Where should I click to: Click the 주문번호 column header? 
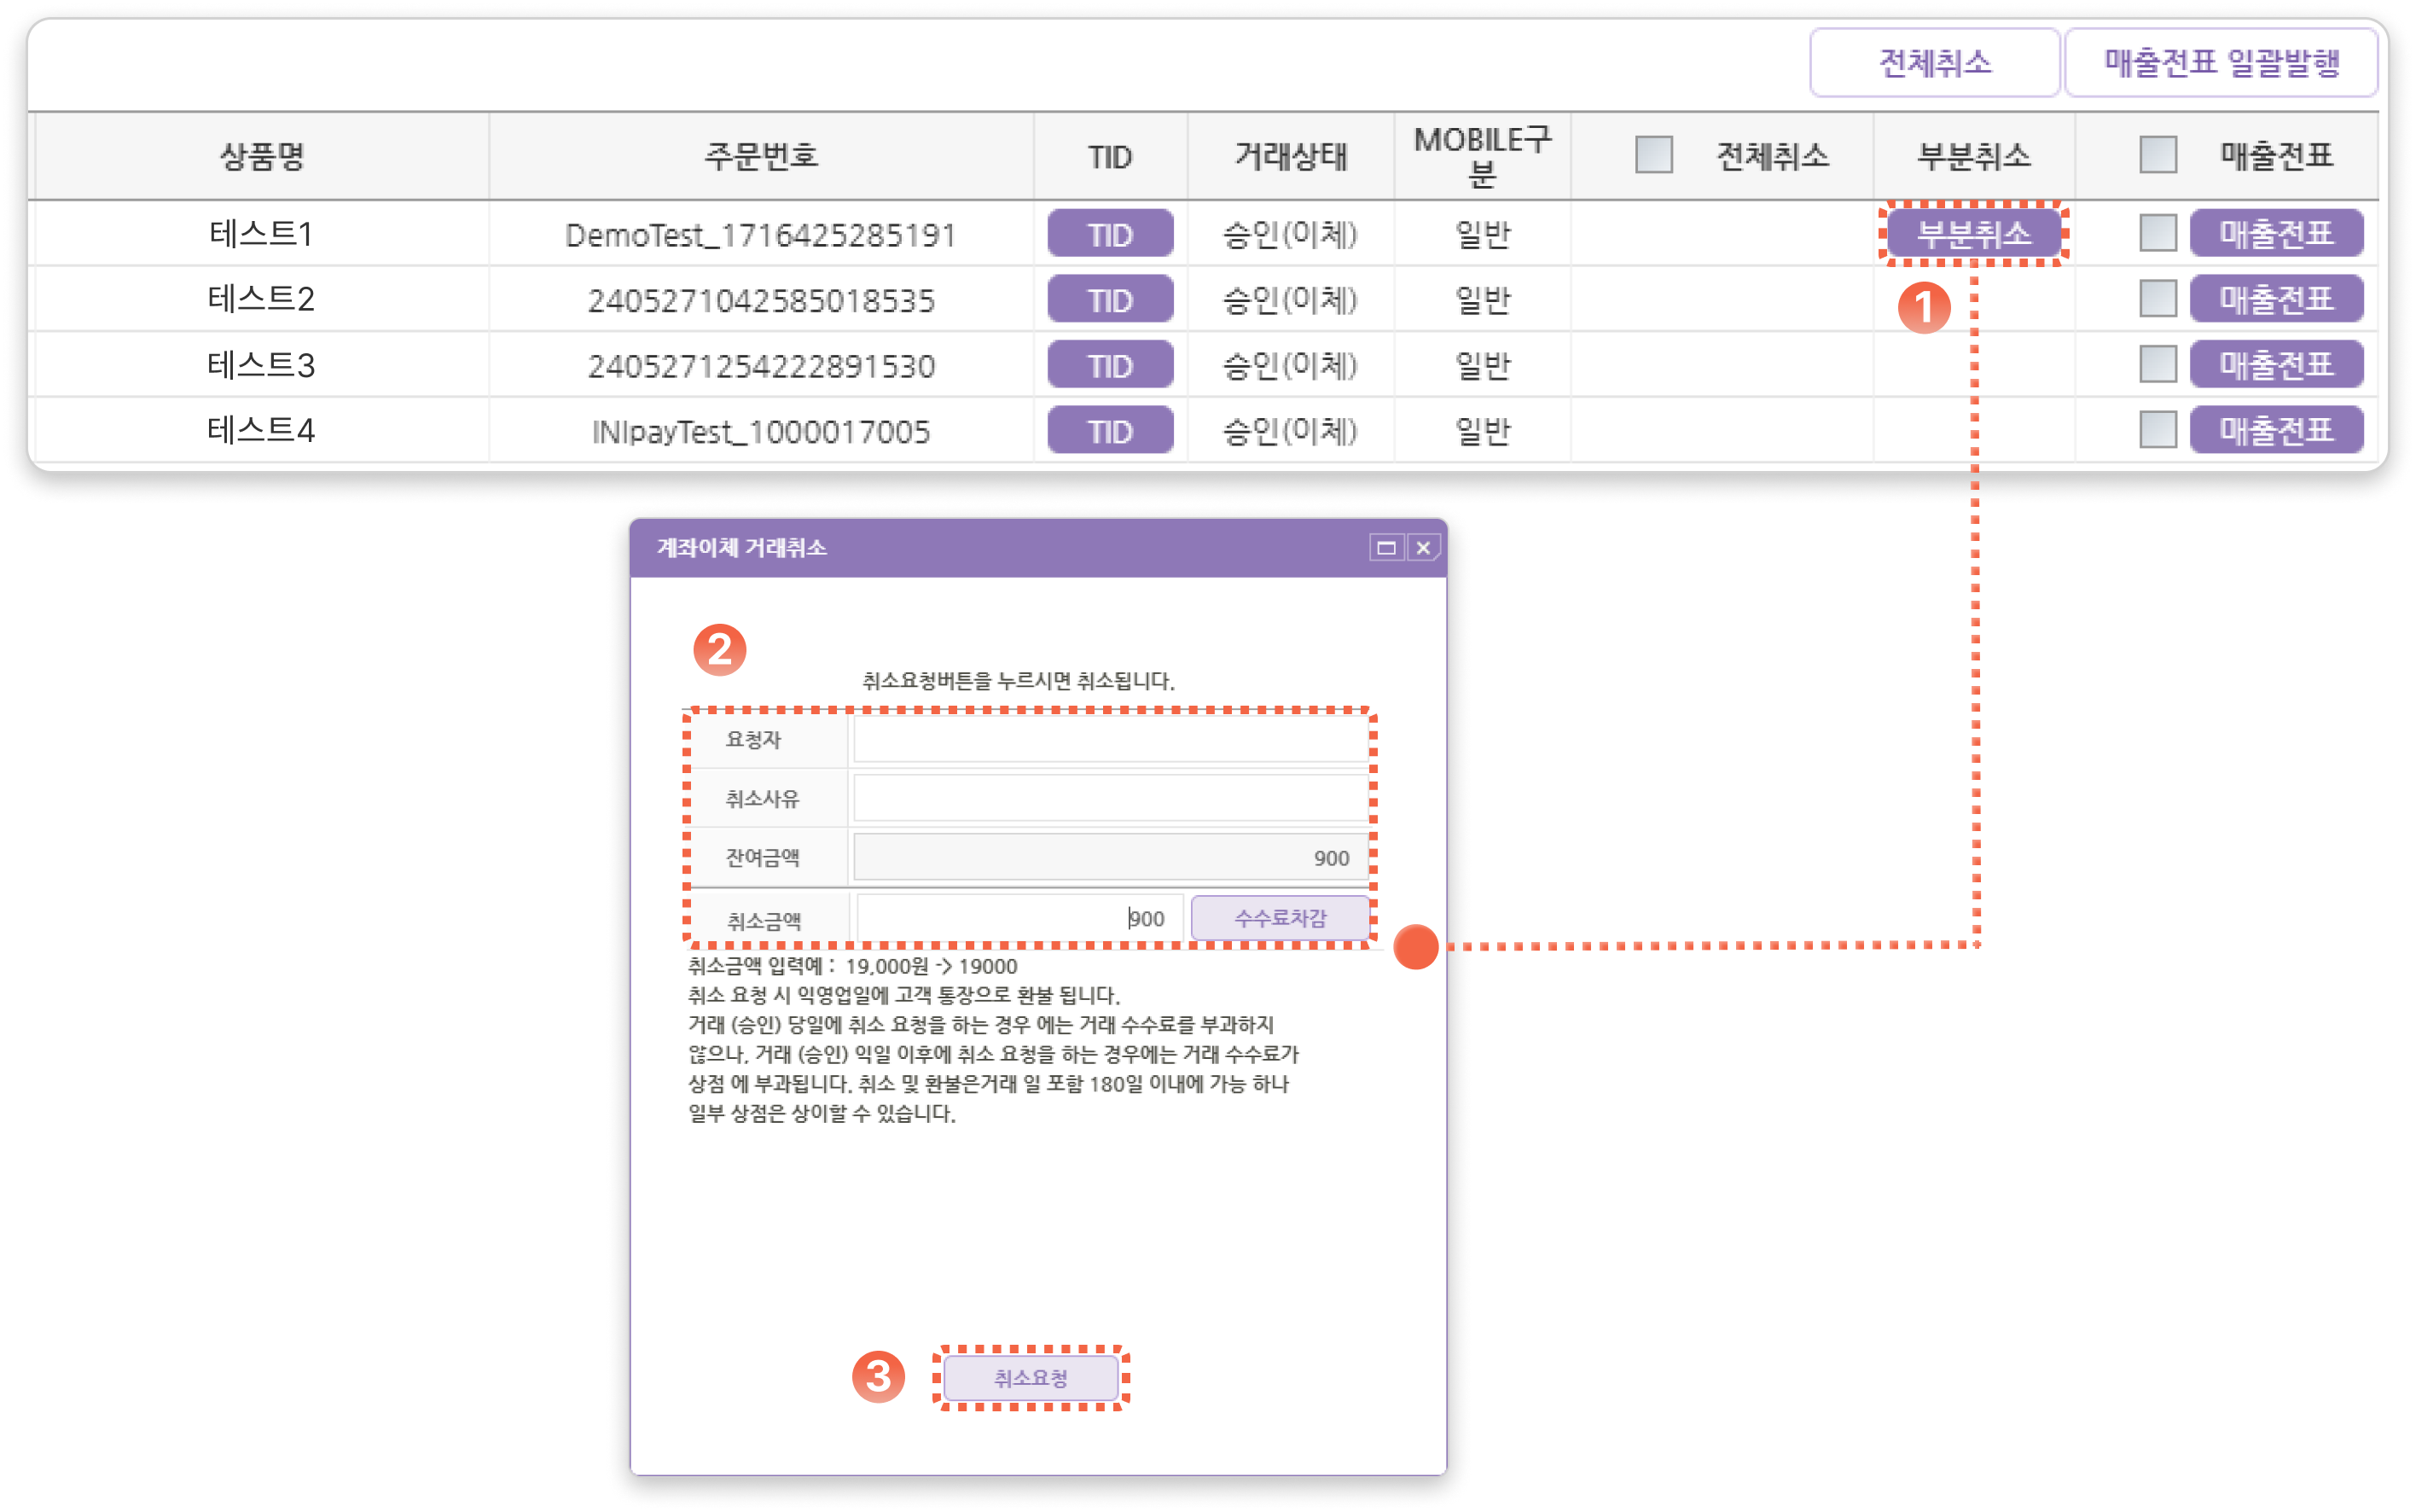point(761,156)
